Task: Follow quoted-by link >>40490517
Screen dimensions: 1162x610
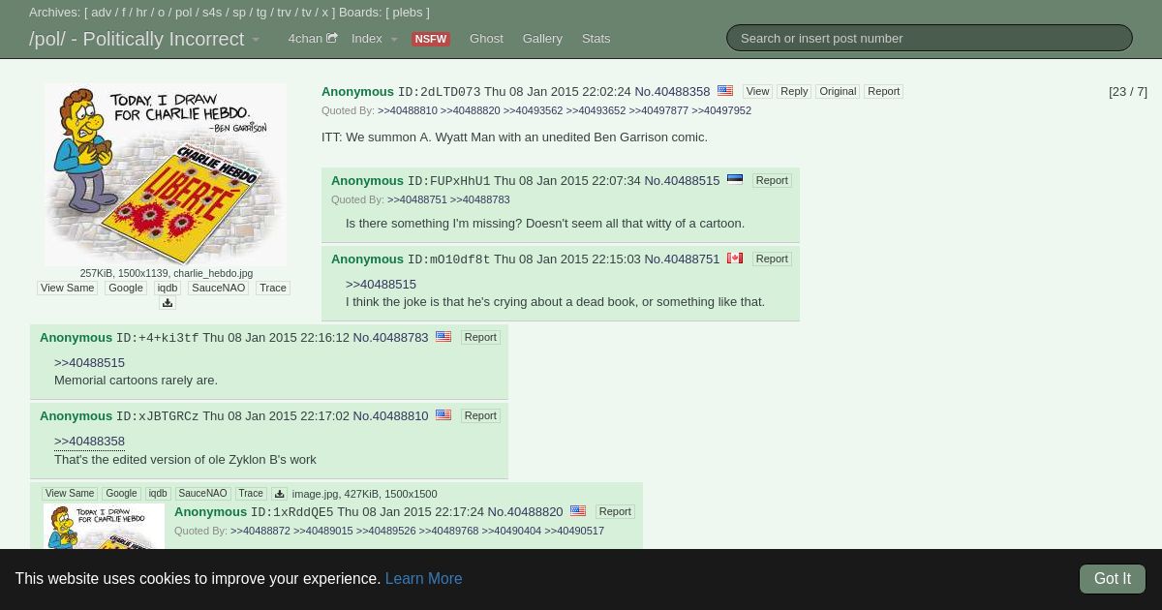Action: pos(574,531)
